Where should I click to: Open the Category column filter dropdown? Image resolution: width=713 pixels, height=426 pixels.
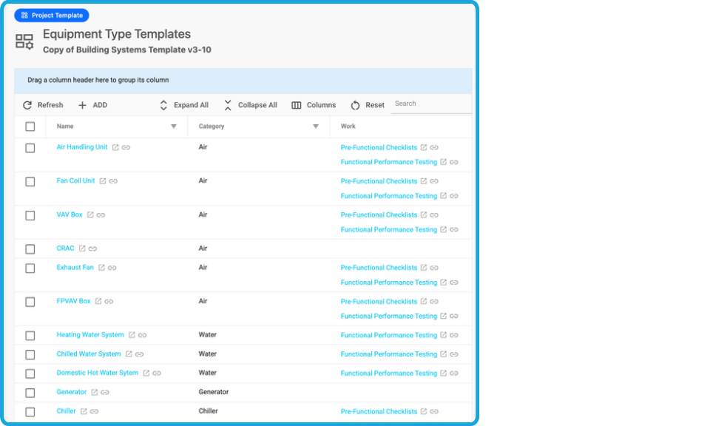[316, 126]
